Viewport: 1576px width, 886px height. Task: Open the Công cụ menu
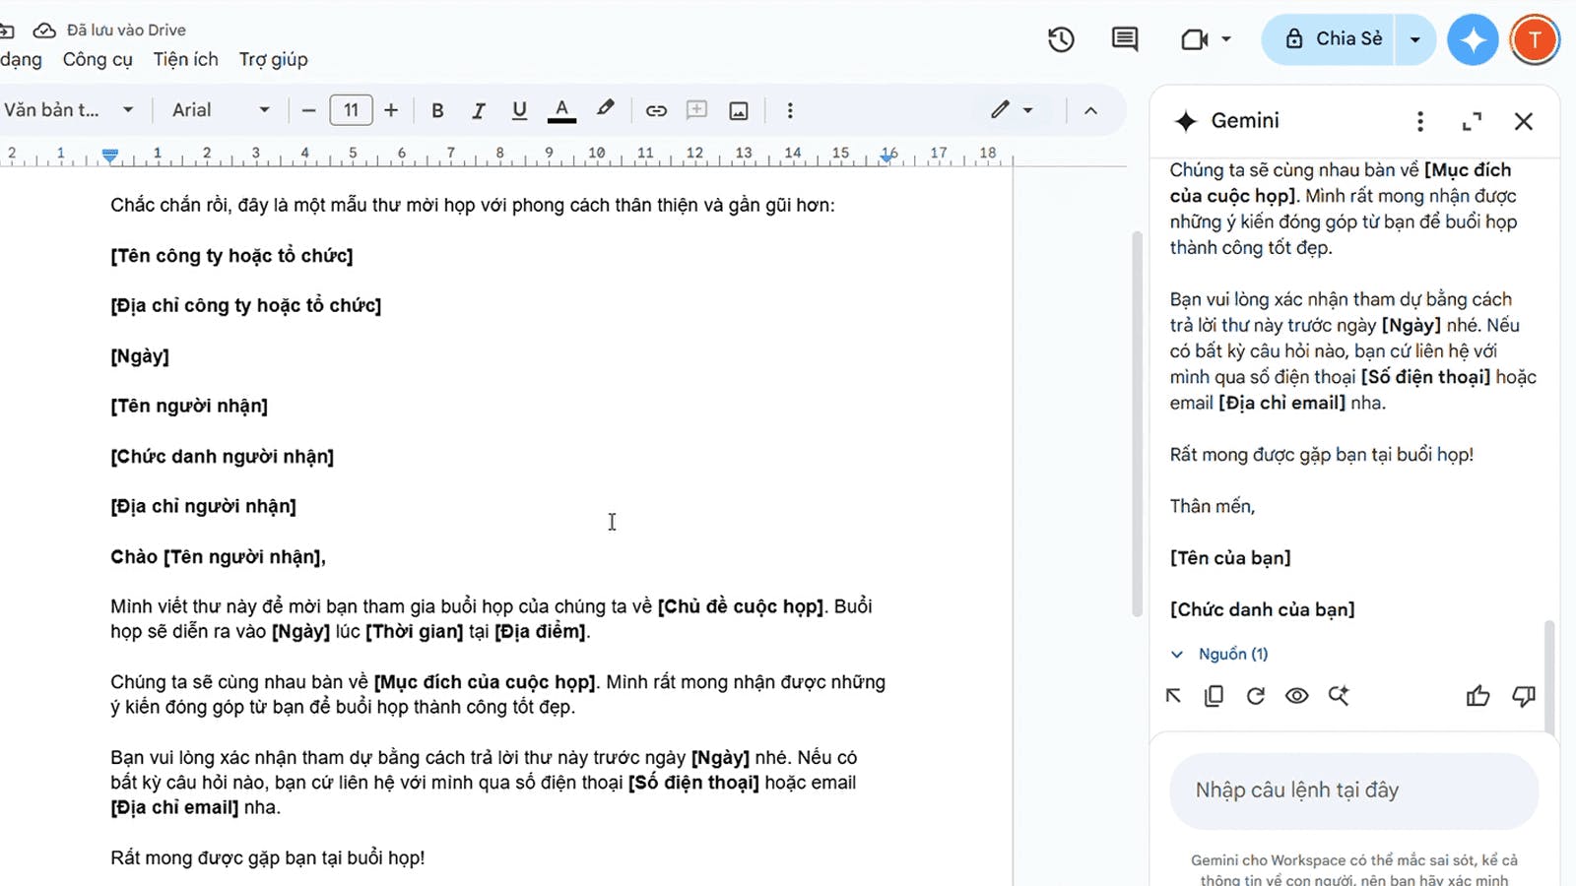(98, 60)
